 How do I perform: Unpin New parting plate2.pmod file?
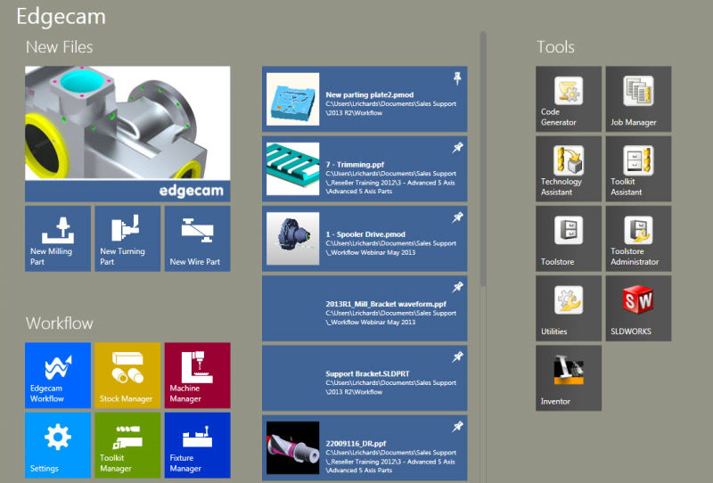[457, 78]
